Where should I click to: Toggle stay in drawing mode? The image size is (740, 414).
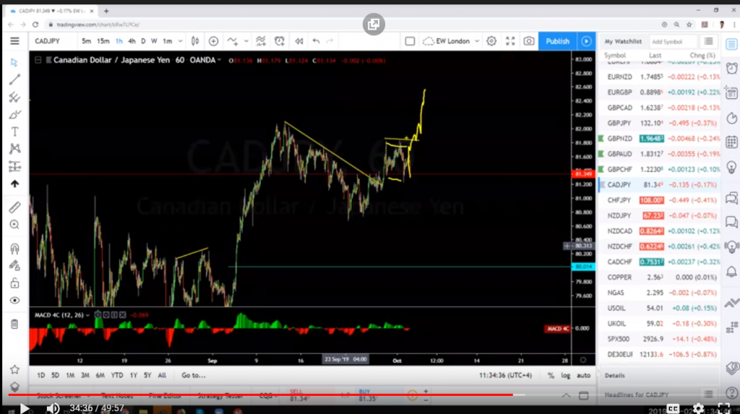[x=14, y=266]
